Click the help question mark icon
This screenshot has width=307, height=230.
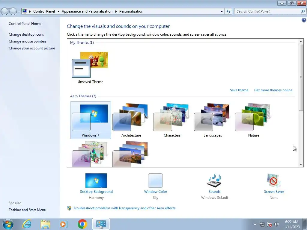[x=304, y=20]
